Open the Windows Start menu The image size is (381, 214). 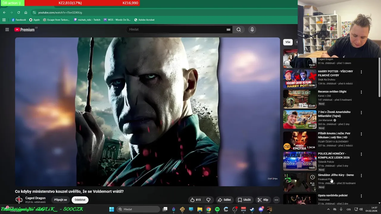(x=111, y=209)
